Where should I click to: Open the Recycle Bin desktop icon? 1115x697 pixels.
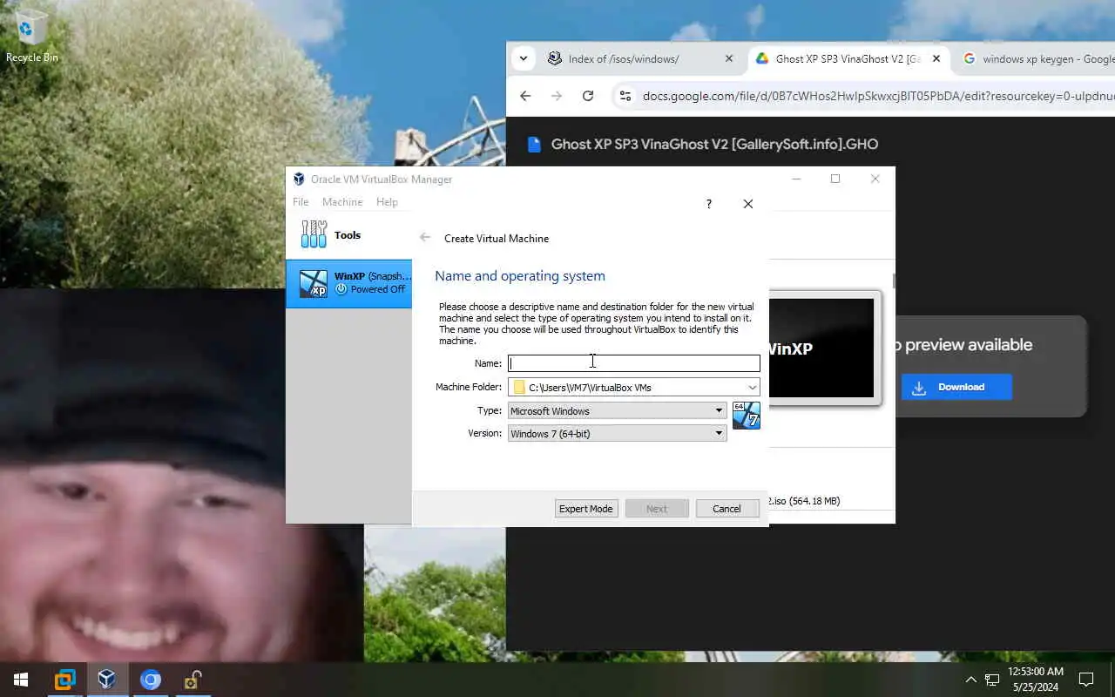pyautogui.click(x=31, y=37)
